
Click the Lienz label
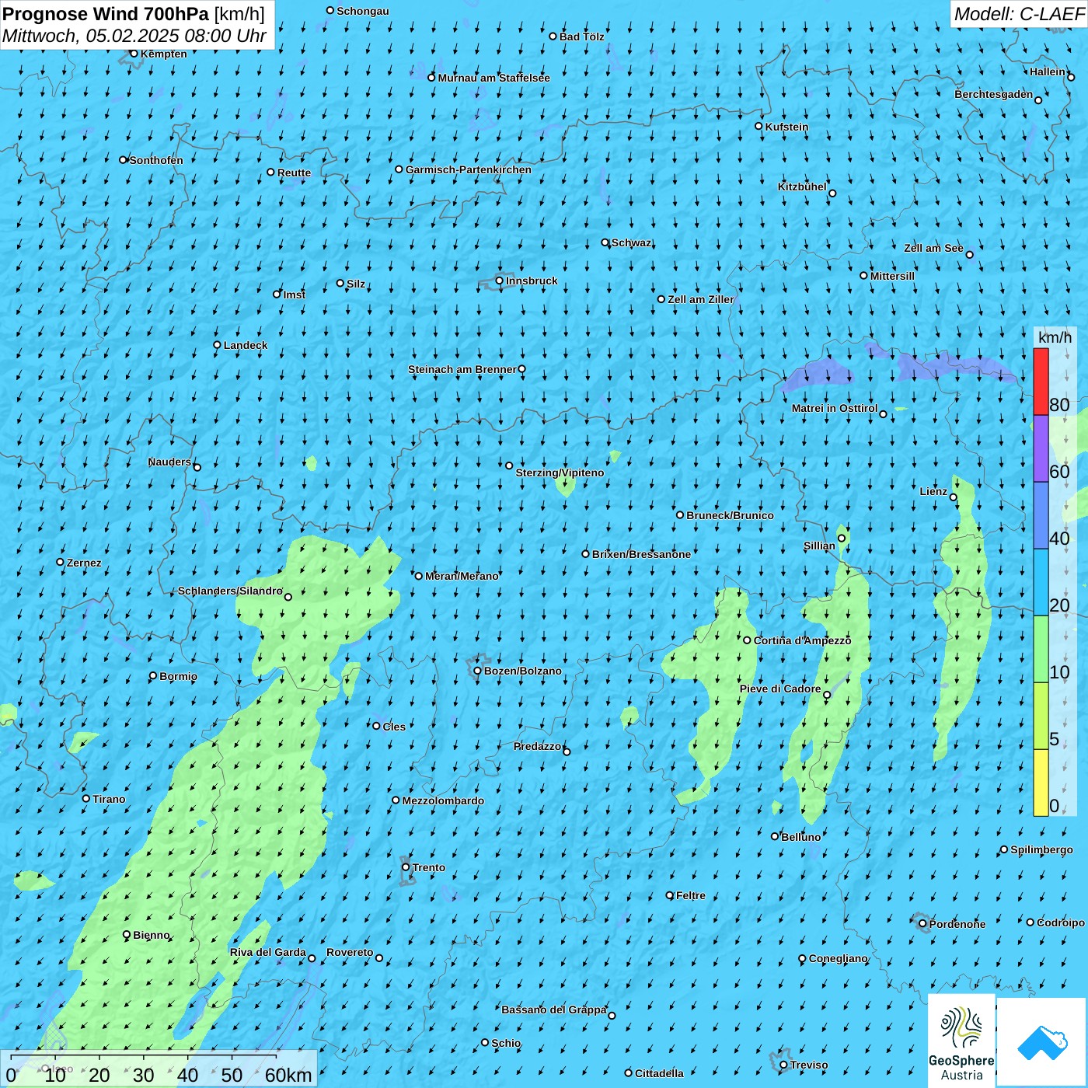[x=933, y=491]
